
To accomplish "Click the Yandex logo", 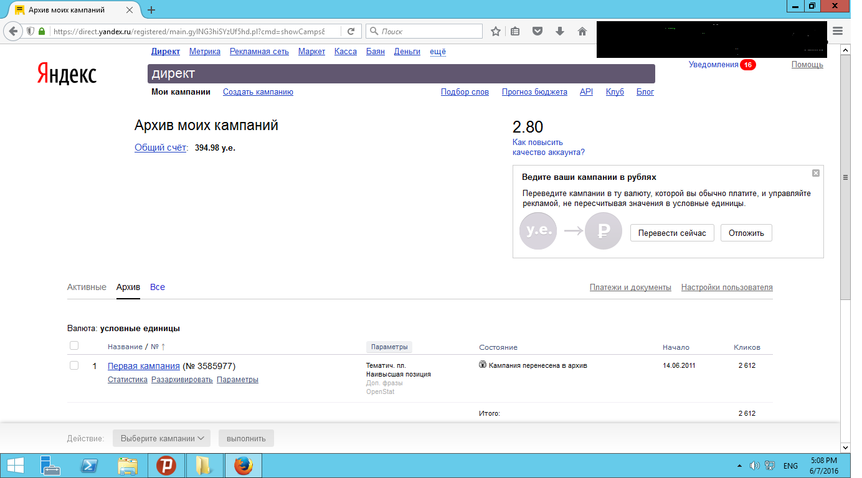I will [67, 73].
